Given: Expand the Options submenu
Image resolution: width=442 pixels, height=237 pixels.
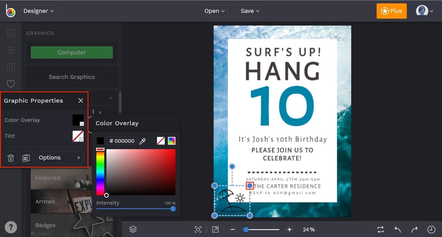Looking at the screenshot, I should (59, 158).
